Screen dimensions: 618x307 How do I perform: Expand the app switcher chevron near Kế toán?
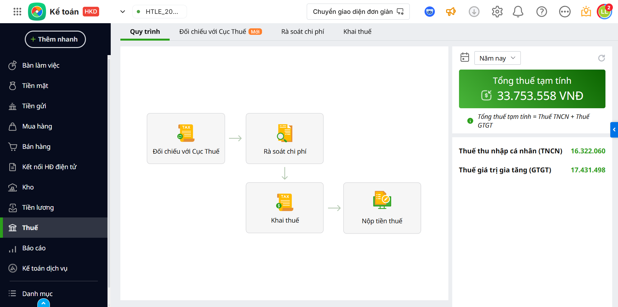pyautogui.click(x=123, y=12)
